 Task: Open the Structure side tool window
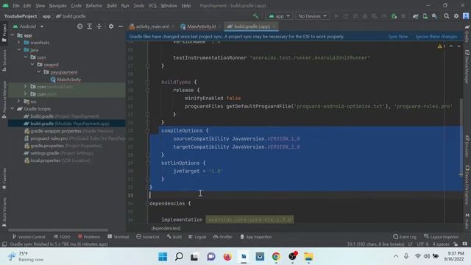tap(4, 60)
